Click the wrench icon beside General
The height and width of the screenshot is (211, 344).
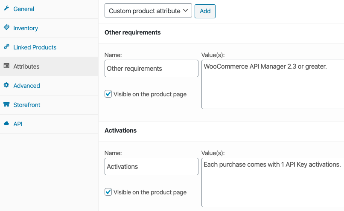(x=6, y=9)
